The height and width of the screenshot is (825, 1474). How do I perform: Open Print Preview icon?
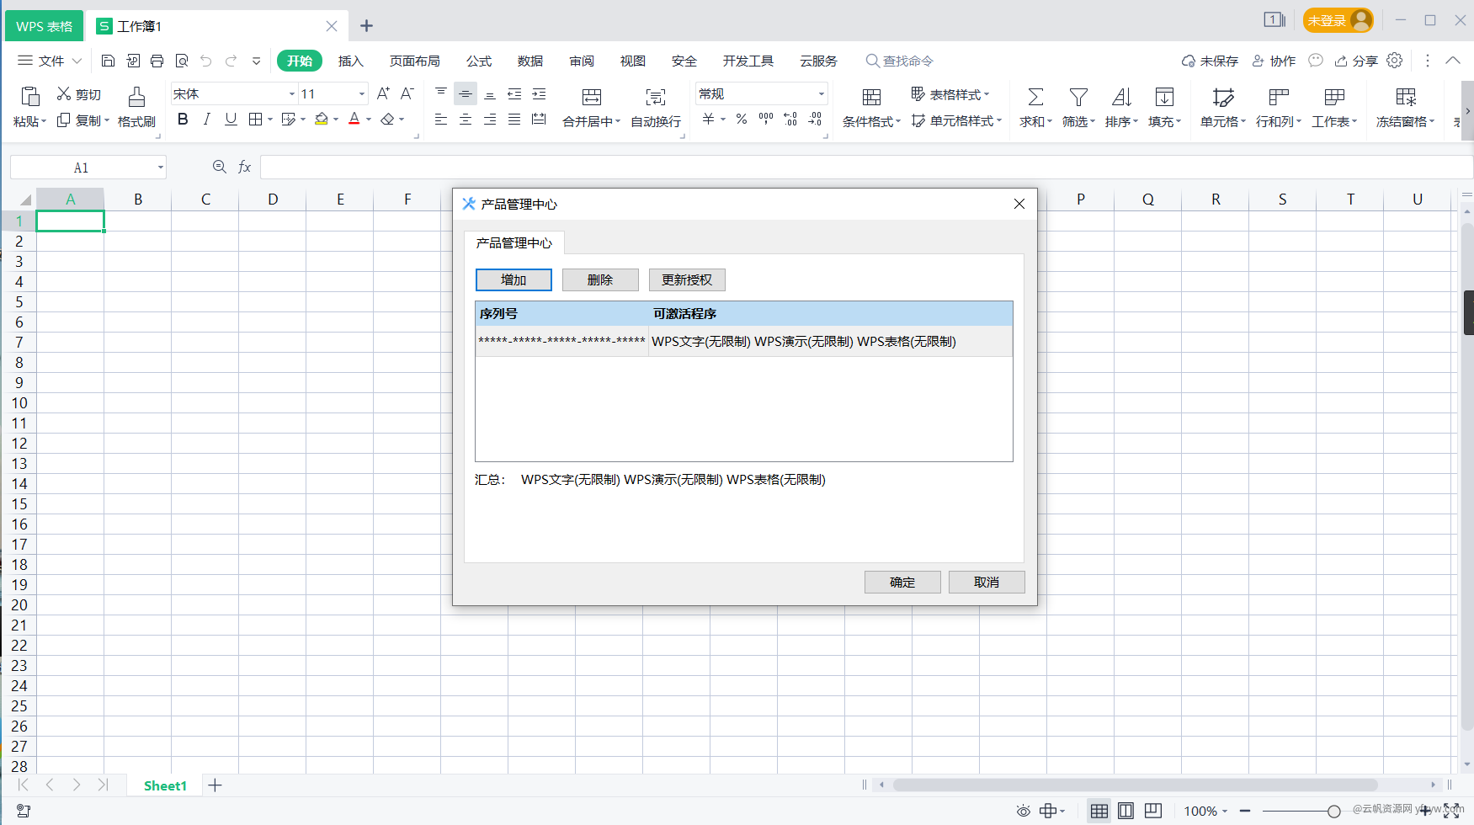(182, 61)
